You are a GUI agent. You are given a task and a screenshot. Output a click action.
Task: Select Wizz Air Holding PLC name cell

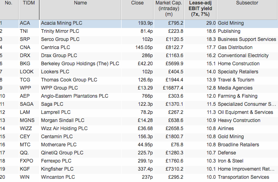64,129
